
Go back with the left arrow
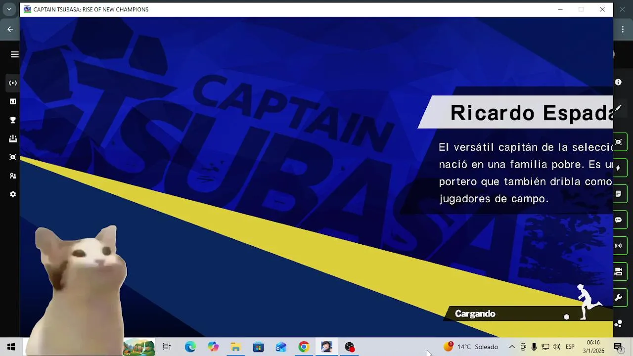pos(10,29)
